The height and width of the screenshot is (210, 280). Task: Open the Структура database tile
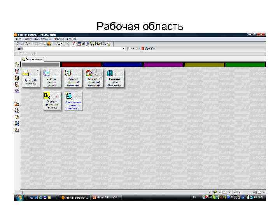(52, 101)
